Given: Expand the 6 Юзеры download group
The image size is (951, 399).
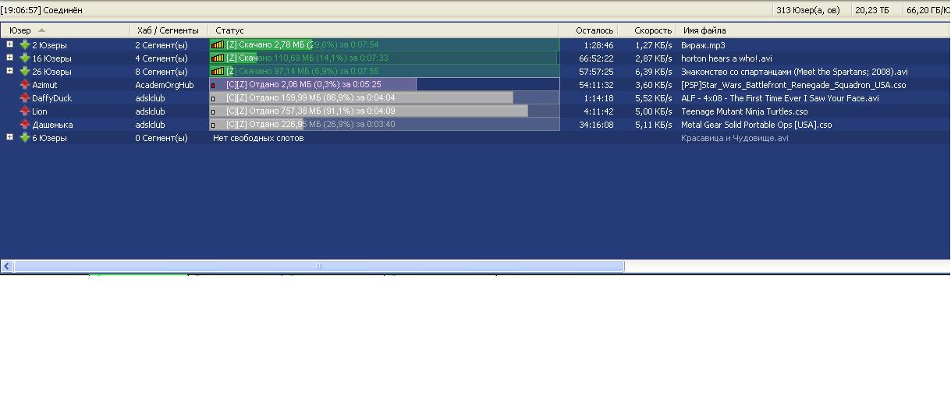Looking at the screenshot, I should click(9, 137).
